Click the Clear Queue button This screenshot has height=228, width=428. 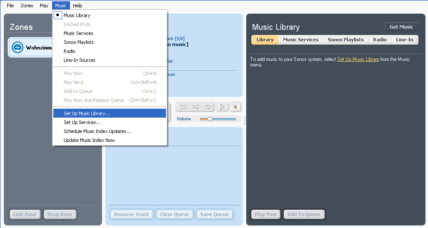click(x=175, y=214)
